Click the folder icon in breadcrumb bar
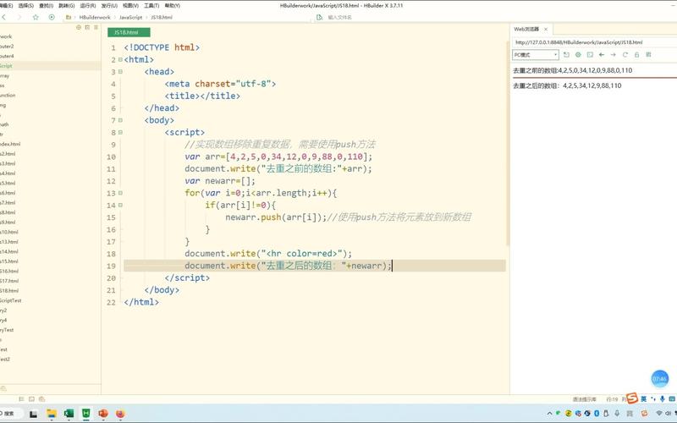 click(x=69, y=17)
